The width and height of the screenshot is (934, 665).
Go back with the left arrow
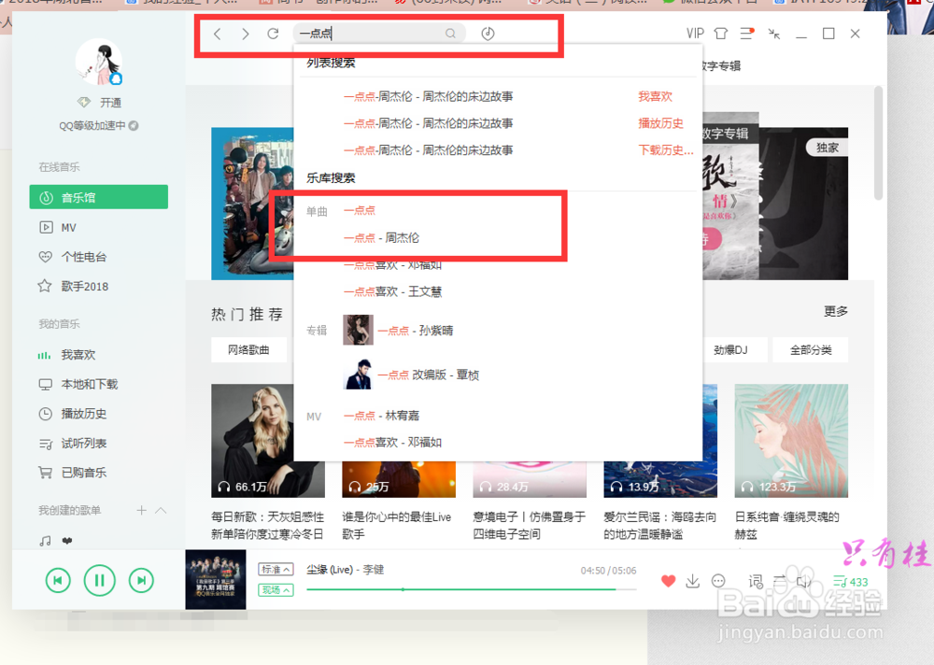218,34
